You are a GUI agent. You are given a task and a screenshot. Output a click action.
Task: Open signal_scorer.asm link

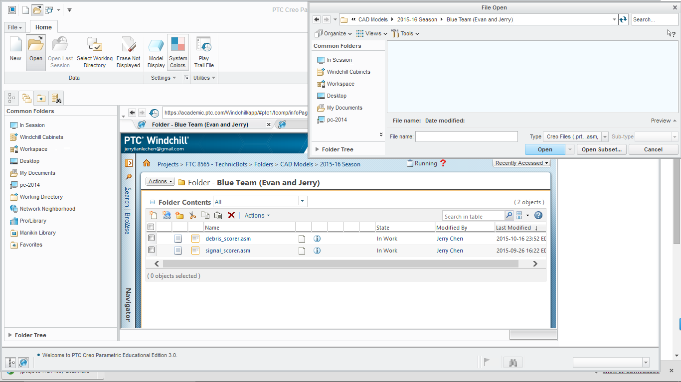[228, 251]
